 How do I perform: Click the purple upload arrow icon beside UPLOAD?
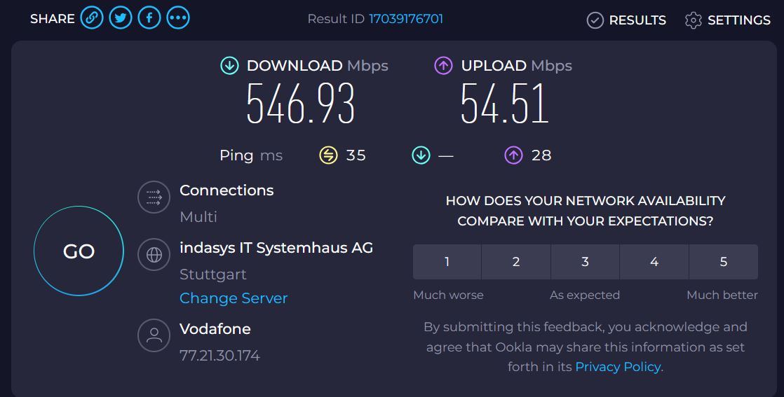click(x=443, y=65)
